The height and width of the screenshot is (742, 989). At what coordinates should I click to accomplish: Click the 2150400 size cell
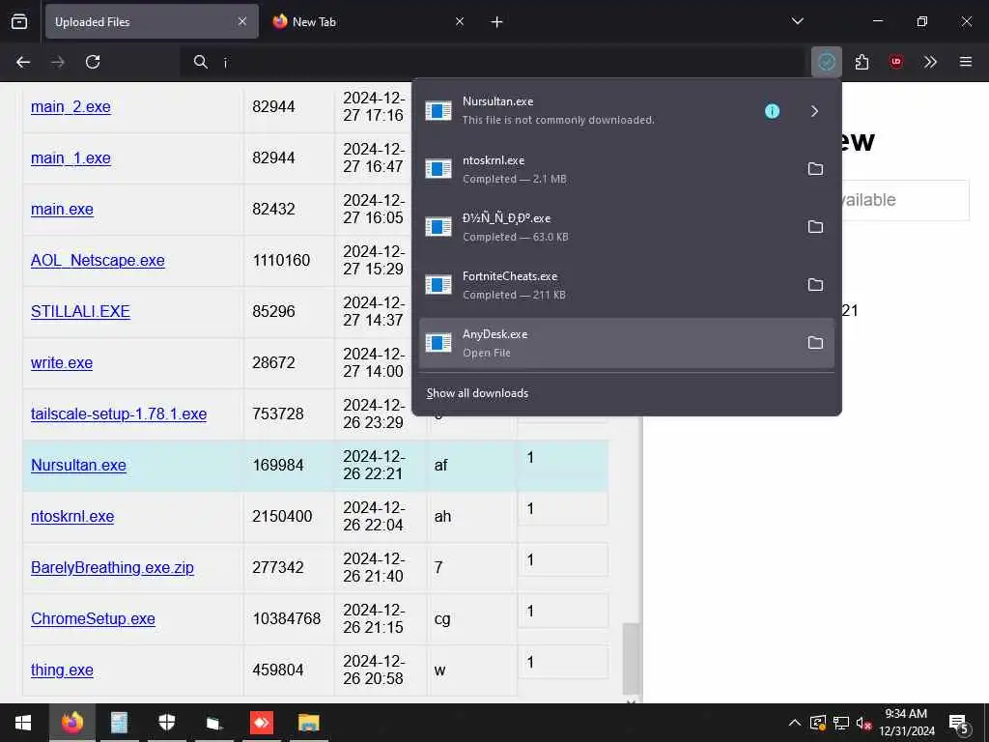[x=289, y=516]
